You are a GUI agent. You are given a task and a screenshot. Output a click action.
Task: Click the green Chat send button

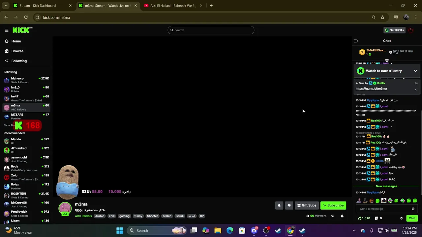tap(412, 218)
